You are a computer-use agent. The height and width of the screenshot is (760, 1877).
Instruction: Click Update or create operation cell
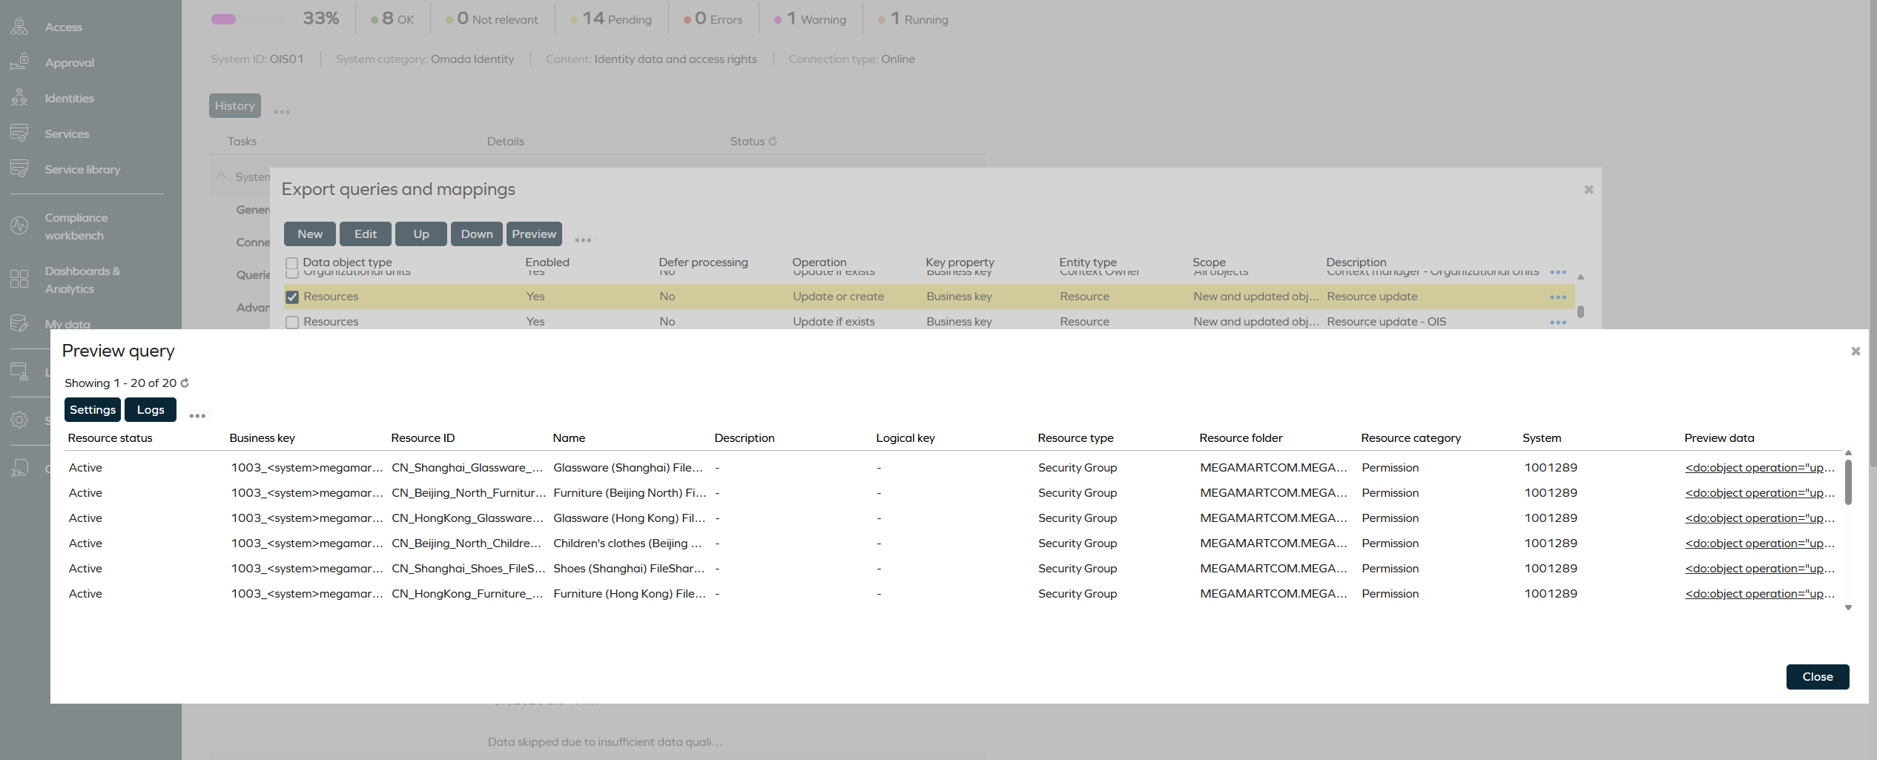pos(838,297)
